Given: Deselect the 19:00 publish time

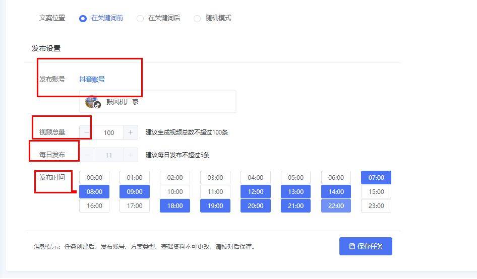Looking at the screenshot, I should point(215,206).
